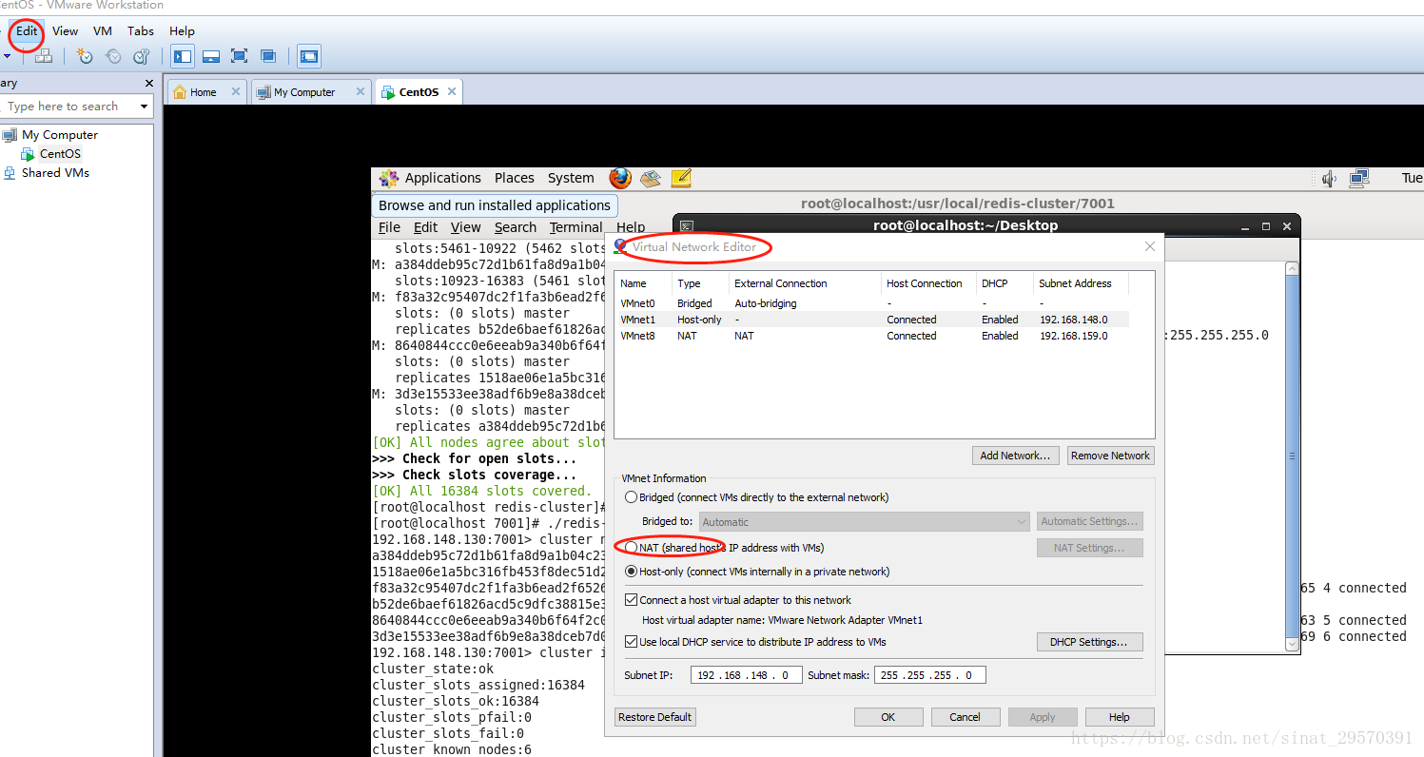The width and height of the screenshot is (1424, 757).
Task: Open the Edit menu in VMware
Action: pyautogui.click(x=27, y=31)
